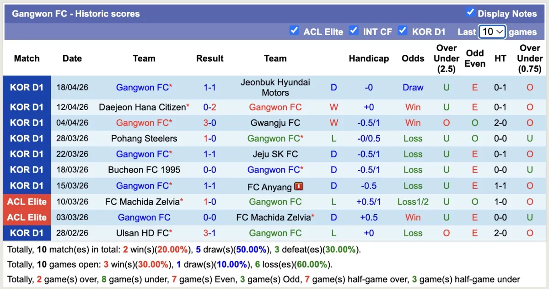
Task: Uncheck the ACL Elite filter checkbox
Action: pyautogui.click(x=294, y=31)
